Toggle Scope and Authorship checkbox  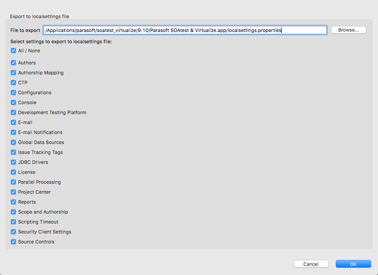coord(13,212)
